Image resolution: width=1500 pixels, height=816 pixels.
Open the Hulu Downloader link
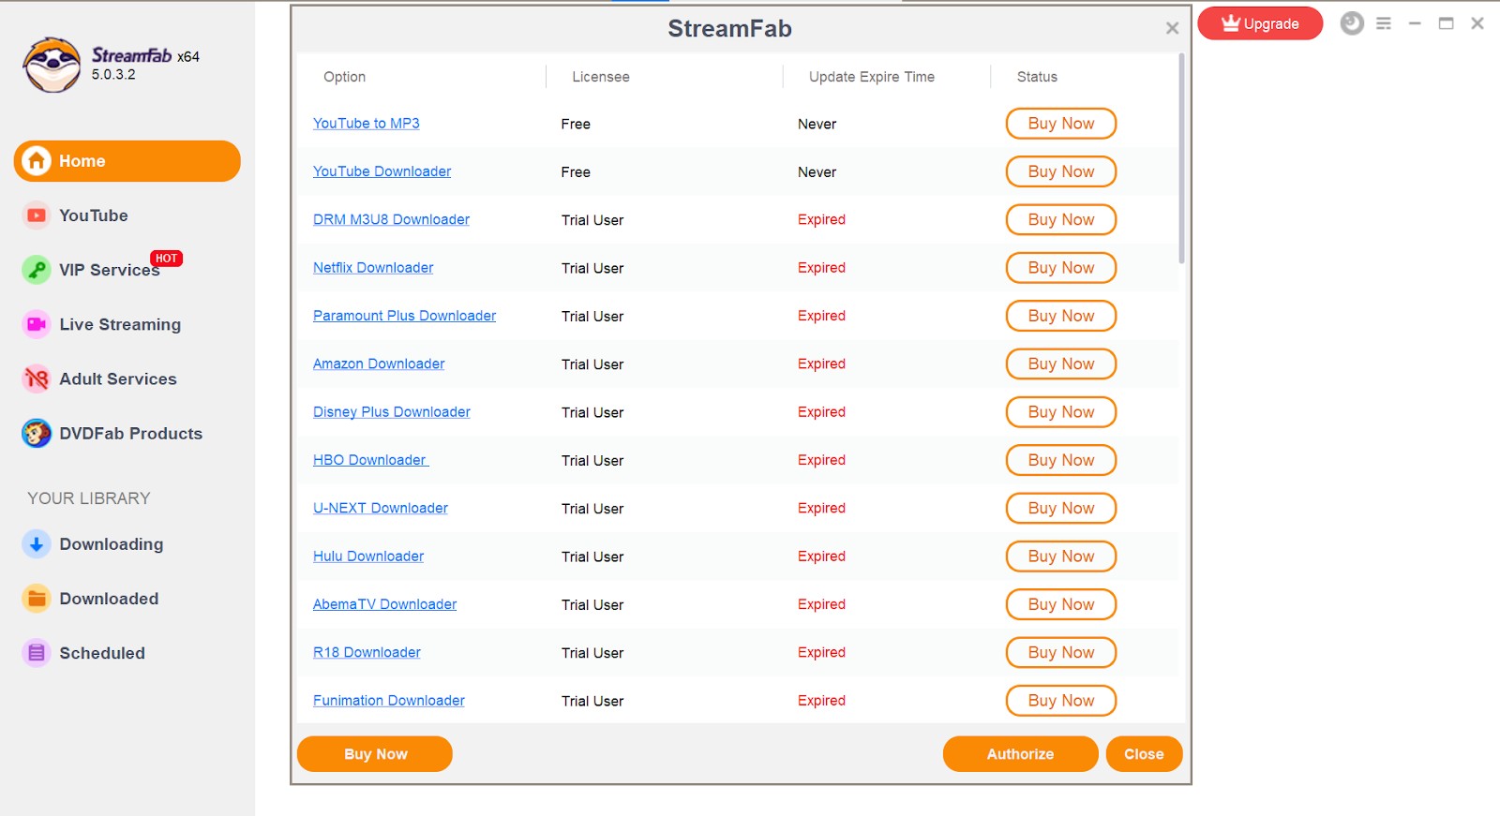click(x=368, y=556)
